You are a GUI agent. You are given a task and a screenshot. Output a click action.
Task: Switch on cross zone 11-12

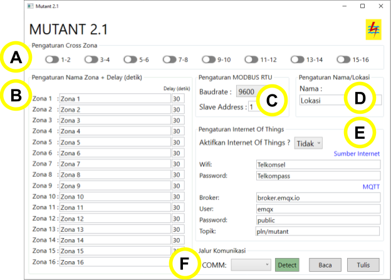tap(251, 59)
